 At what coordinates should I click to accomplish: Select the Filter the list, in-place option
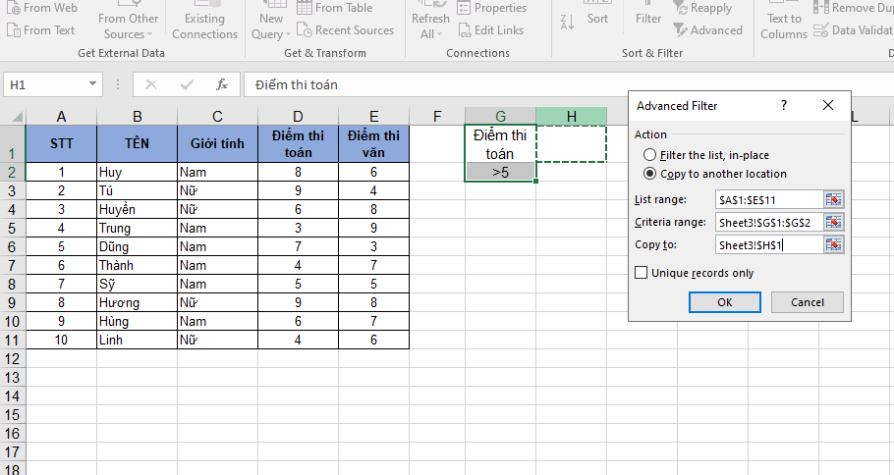pyautogui.click(x=706, y=155)
